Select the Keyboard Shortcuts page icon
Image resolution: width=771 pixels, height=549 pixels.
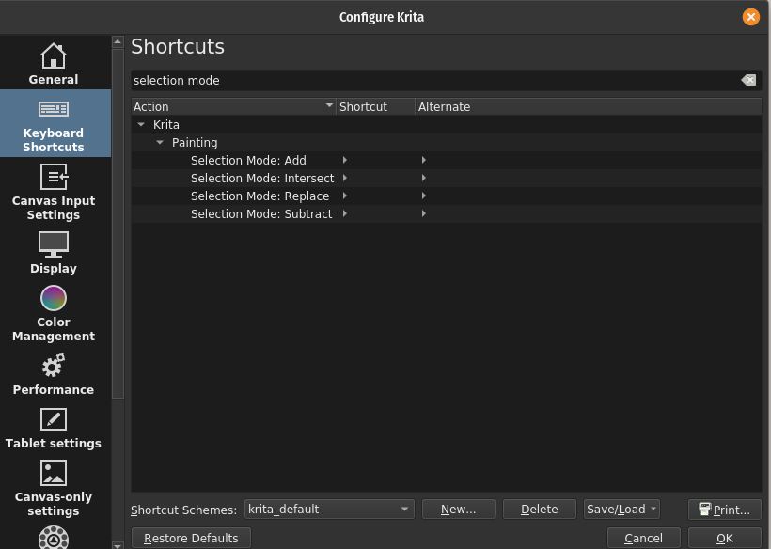coord(54,109)
